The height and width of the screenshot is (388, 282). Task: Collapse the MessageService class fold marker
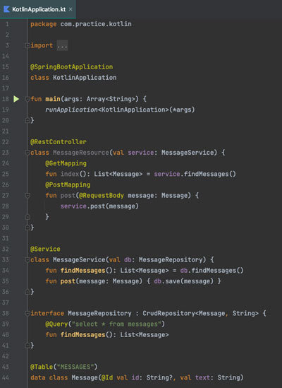[x=27, y=259]
